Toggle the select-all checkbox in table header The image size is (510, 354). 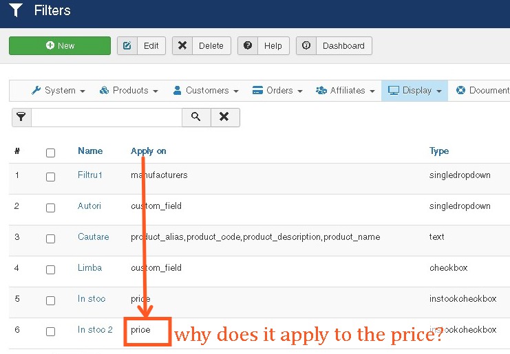[50, 153]
